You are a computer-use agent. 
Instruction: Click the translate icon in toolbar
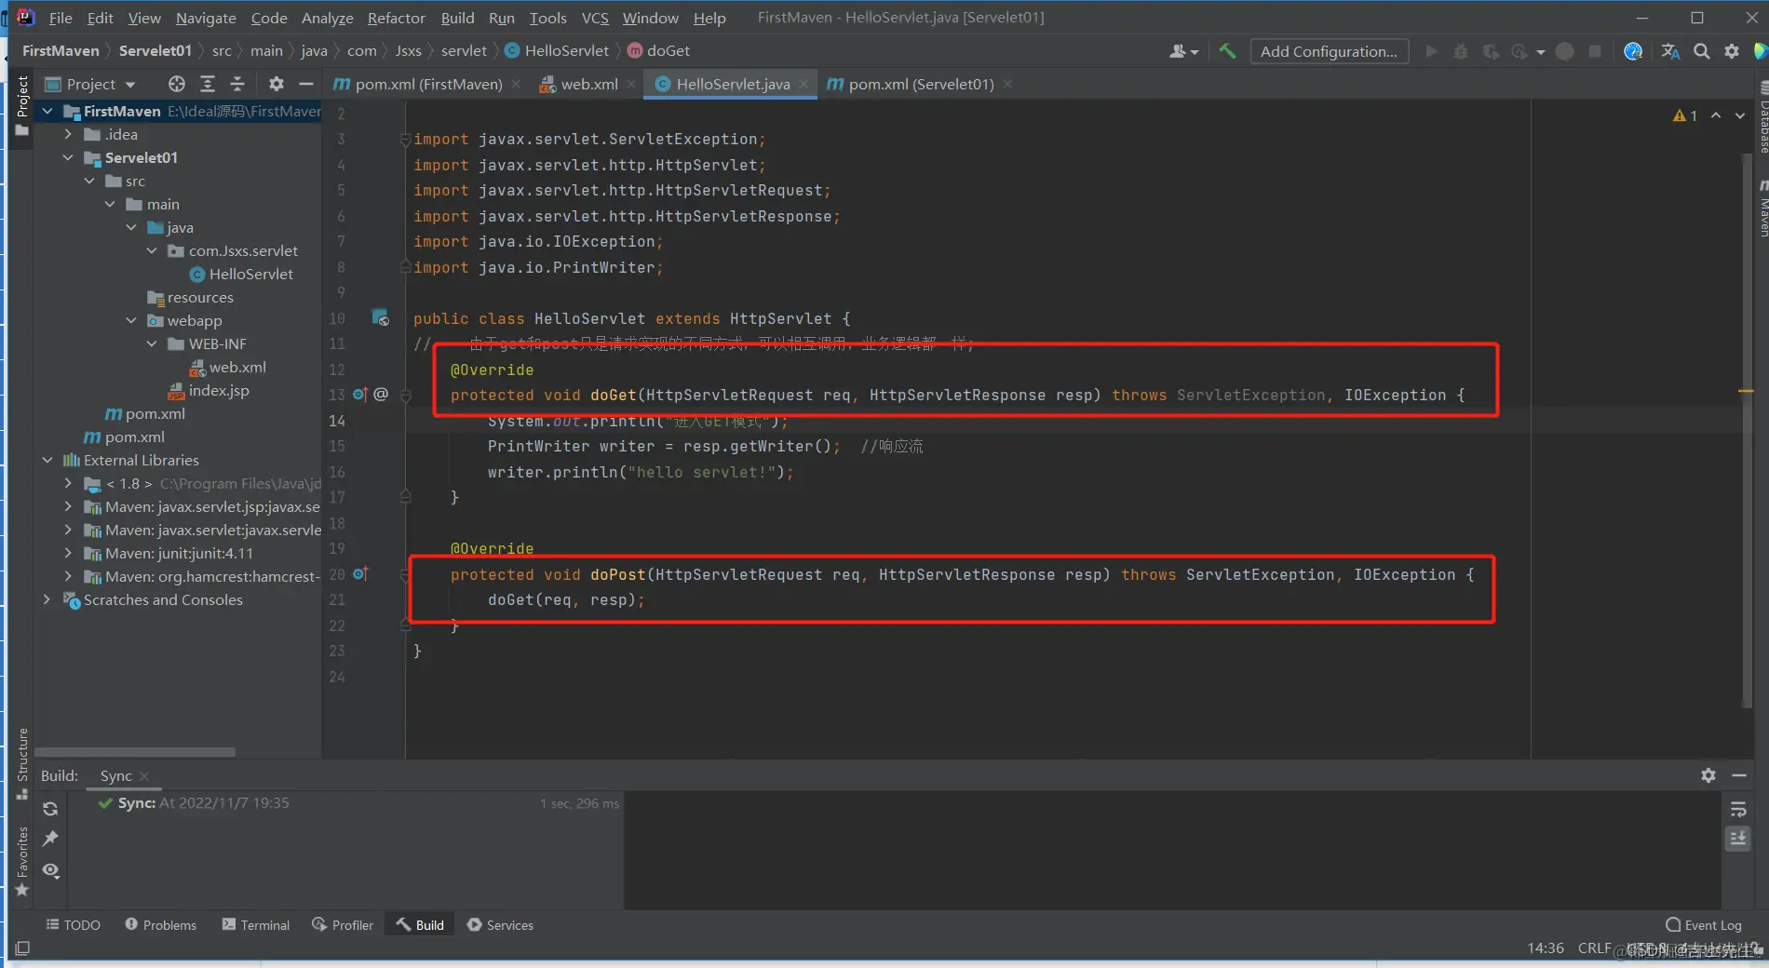[x=1670, y=51]
